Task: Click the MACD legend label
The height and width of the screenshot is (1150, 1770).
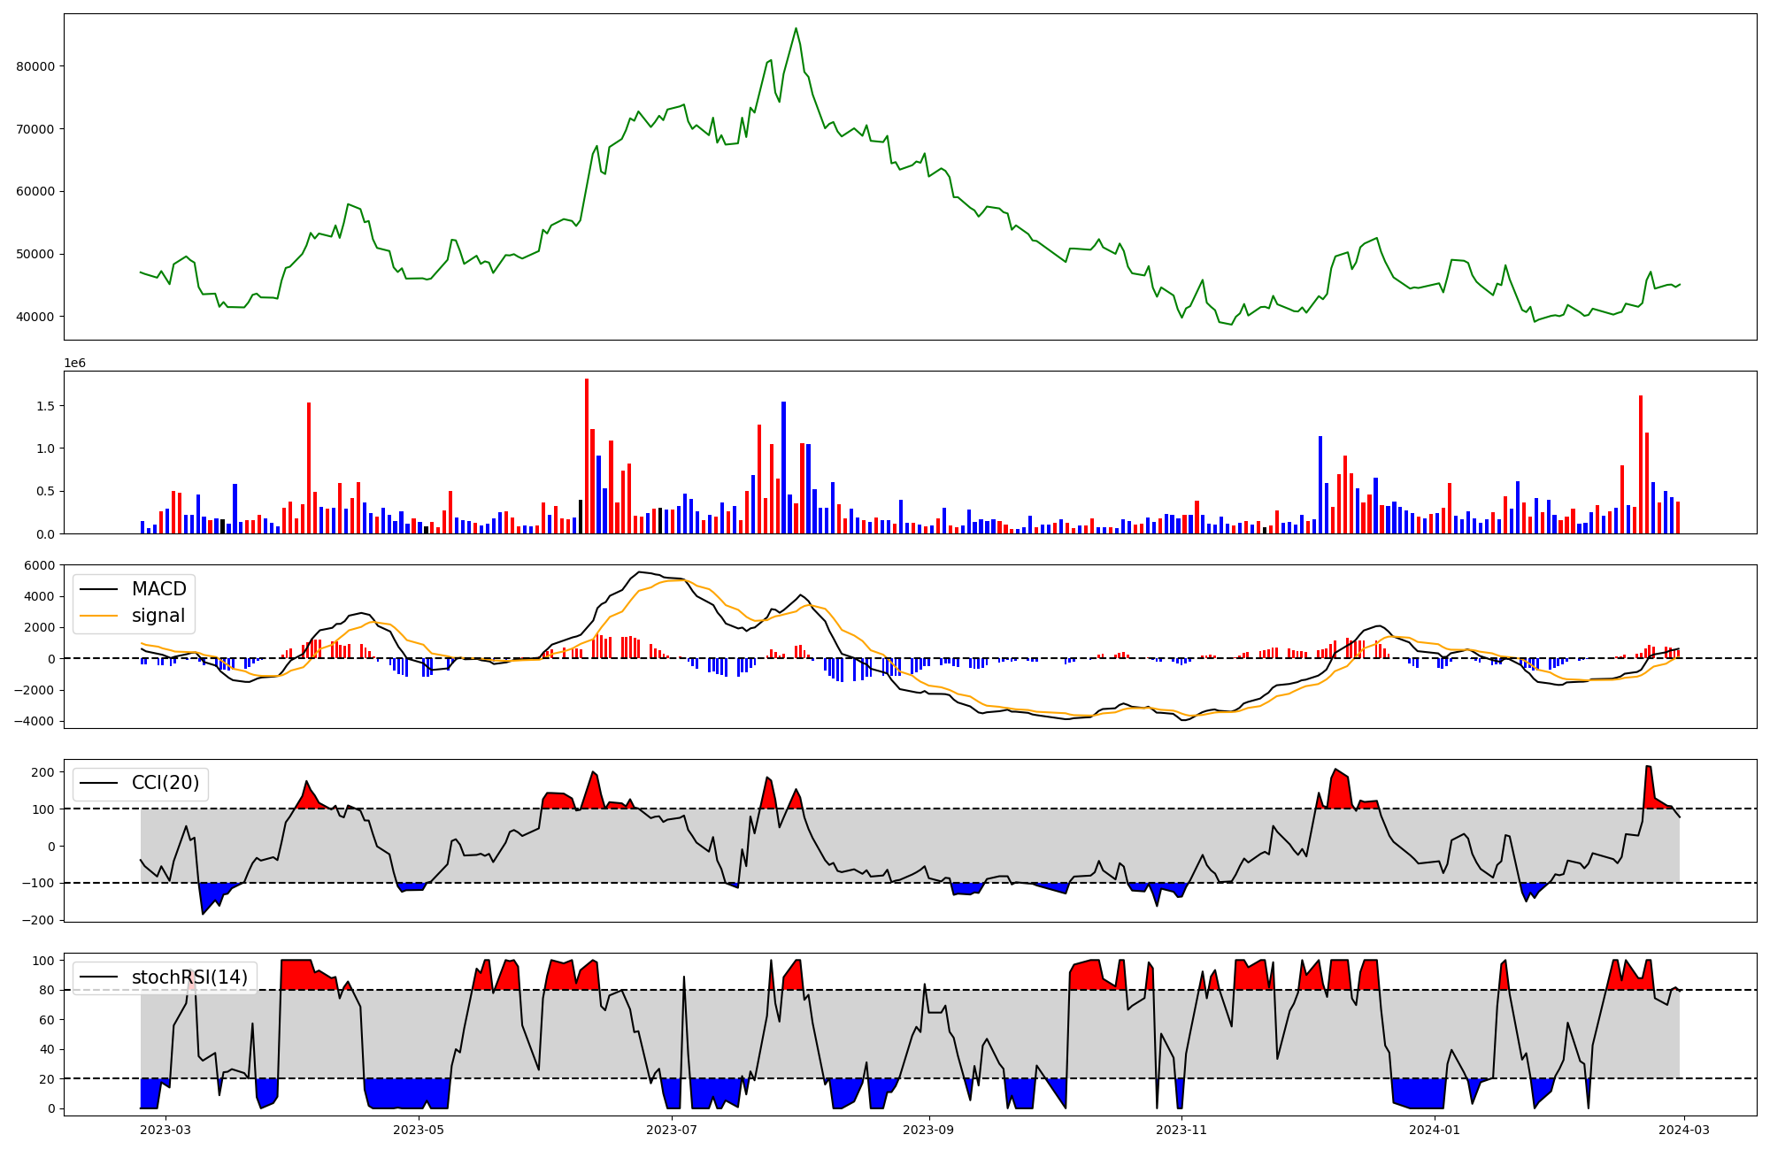Action: point(158,589)
